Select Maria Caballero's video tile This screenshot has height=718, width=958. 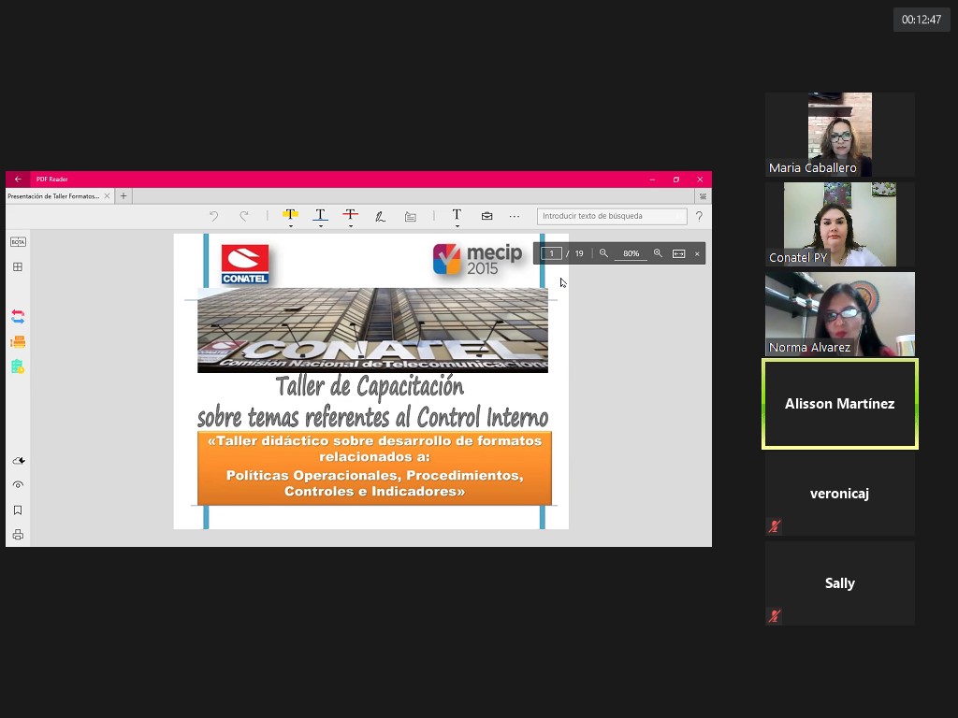click(840, 135)
